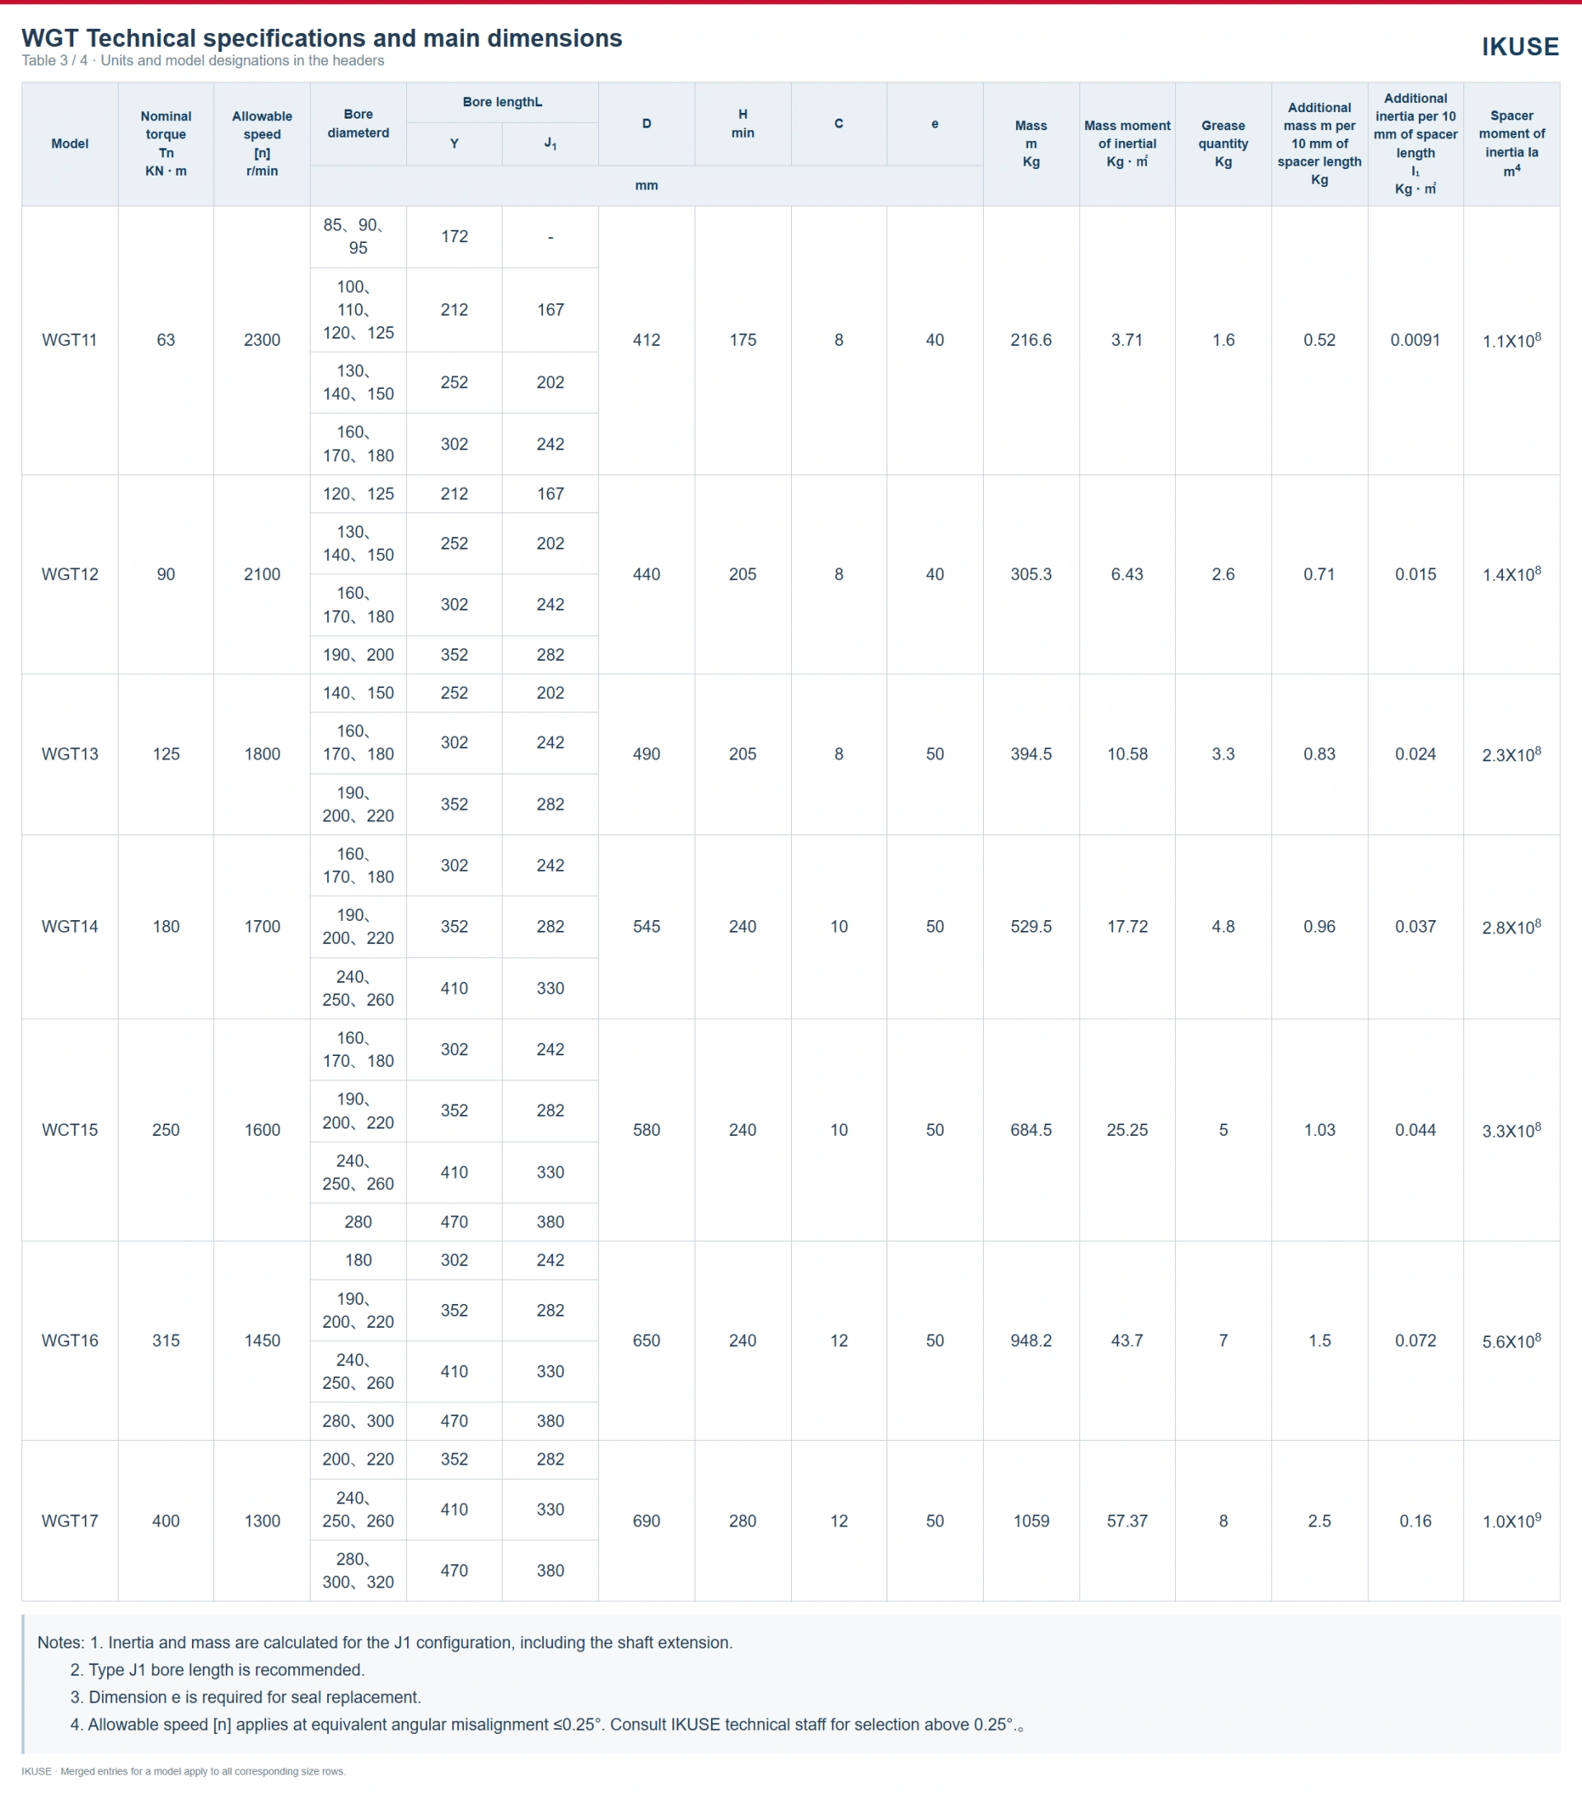This screenshot has width=1582, height=1795.
Task: Click the mm units header row
Action: click(x=647, y=186)
